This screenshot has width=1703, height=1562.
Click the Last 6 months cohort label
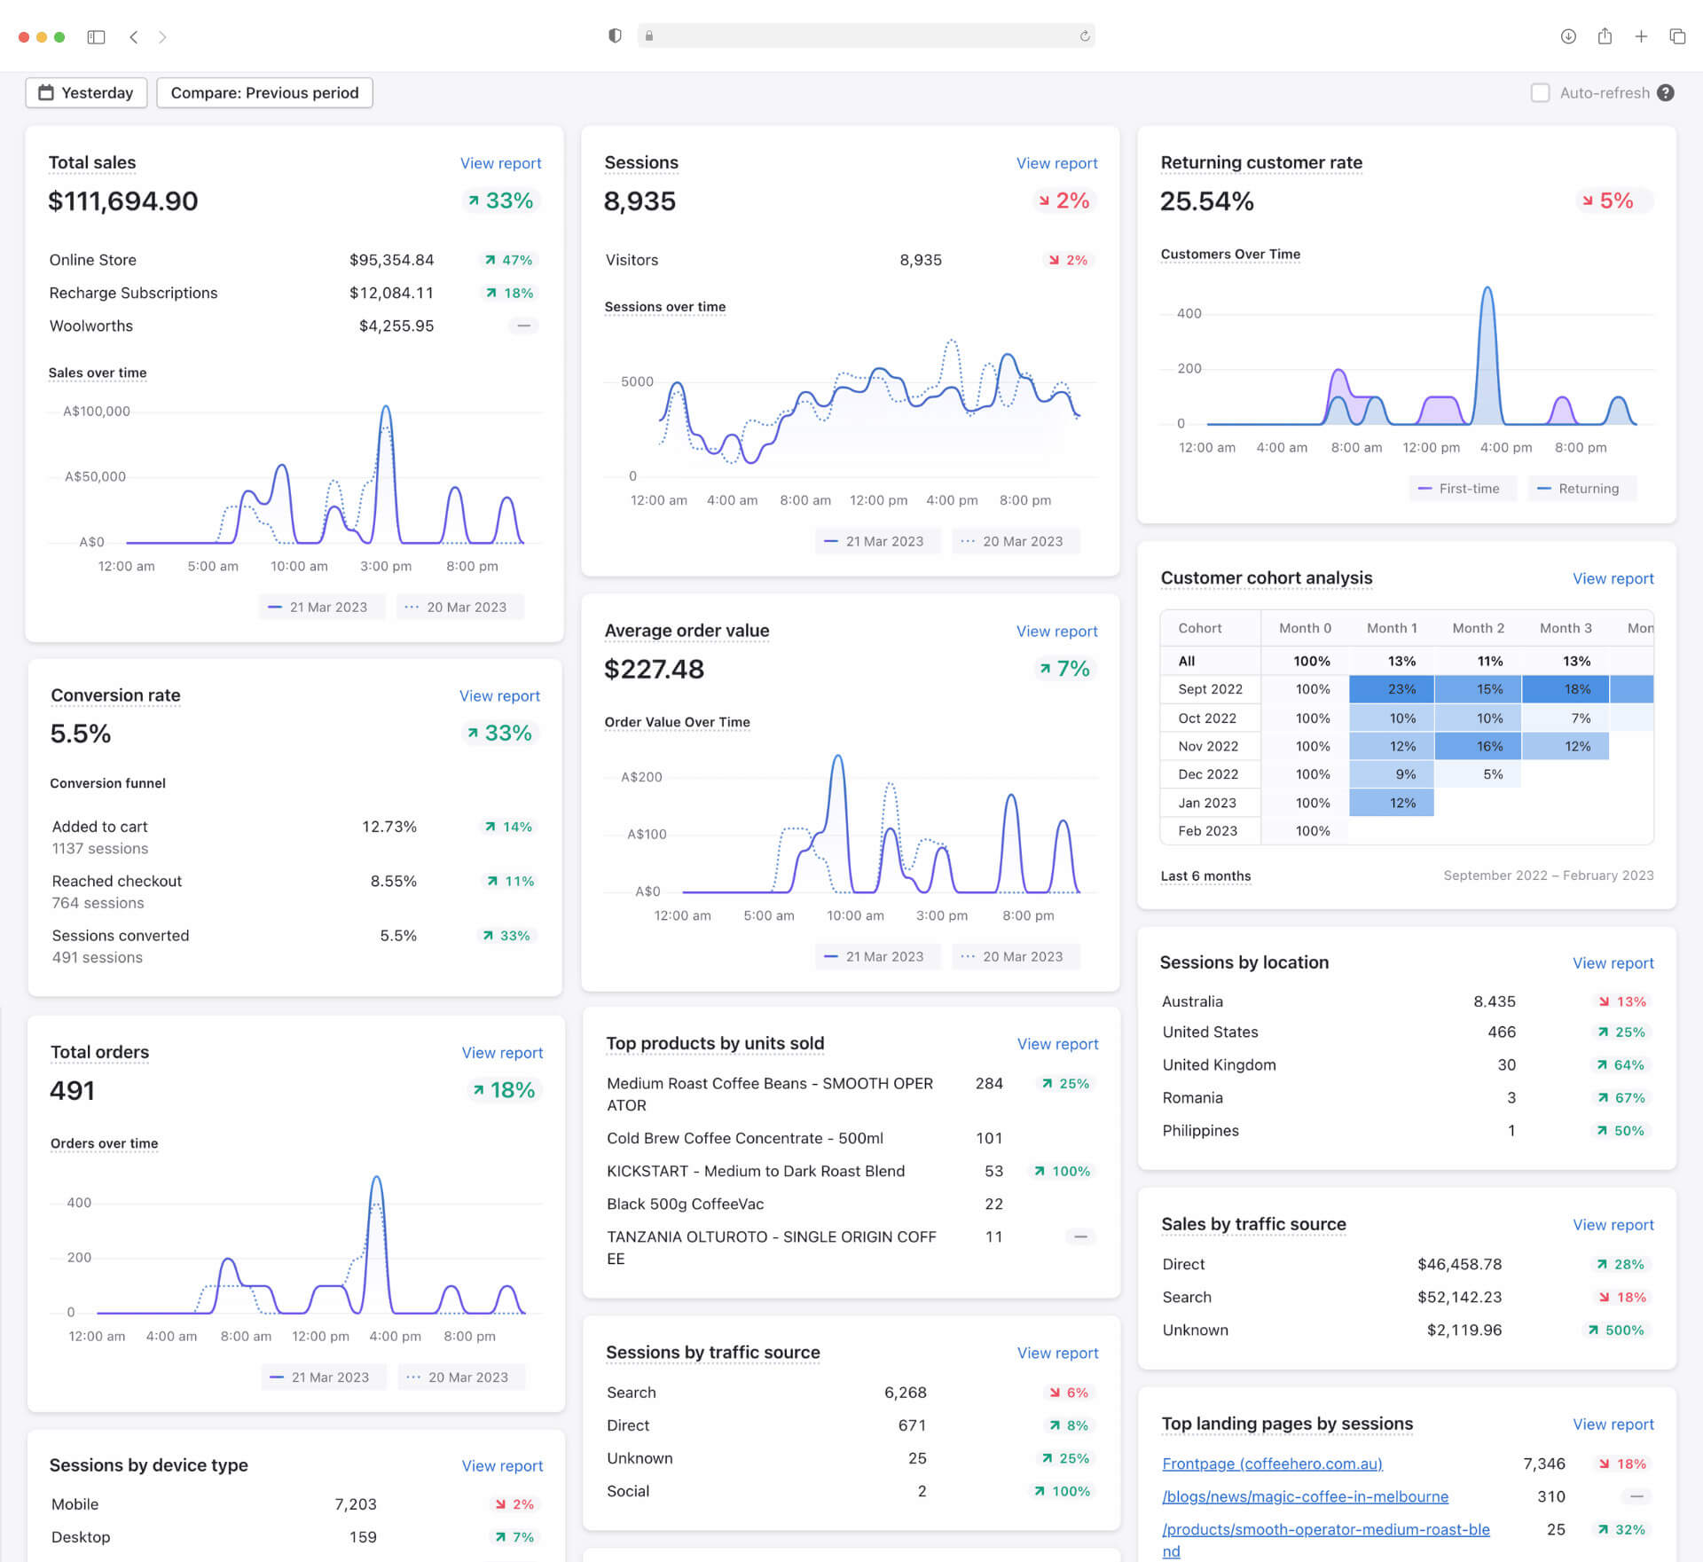click(1205, 876)
